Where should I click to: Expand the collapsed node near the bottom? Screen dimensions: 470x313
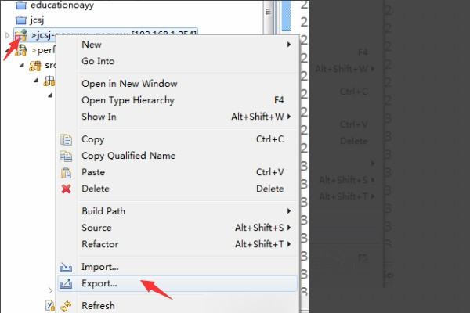[x=50, y=290]
